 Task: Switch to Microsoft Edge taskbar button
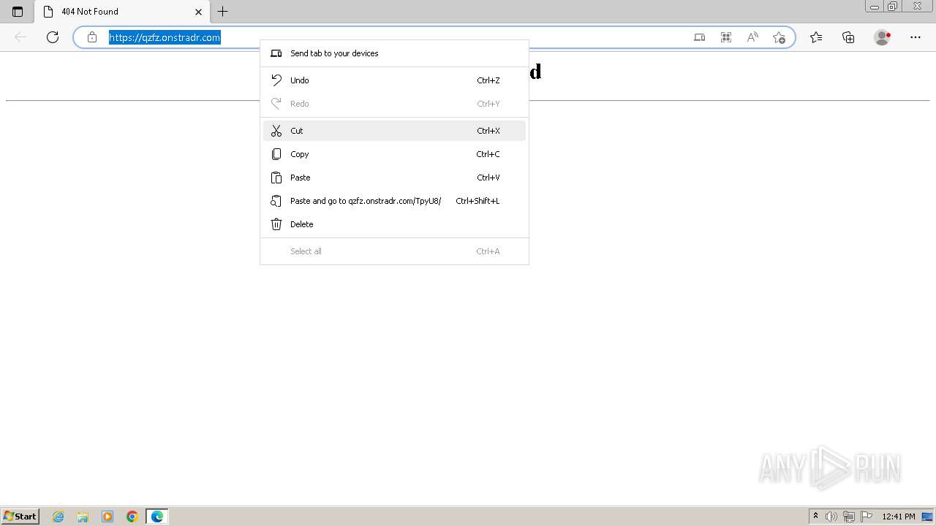tap(157, 517)
